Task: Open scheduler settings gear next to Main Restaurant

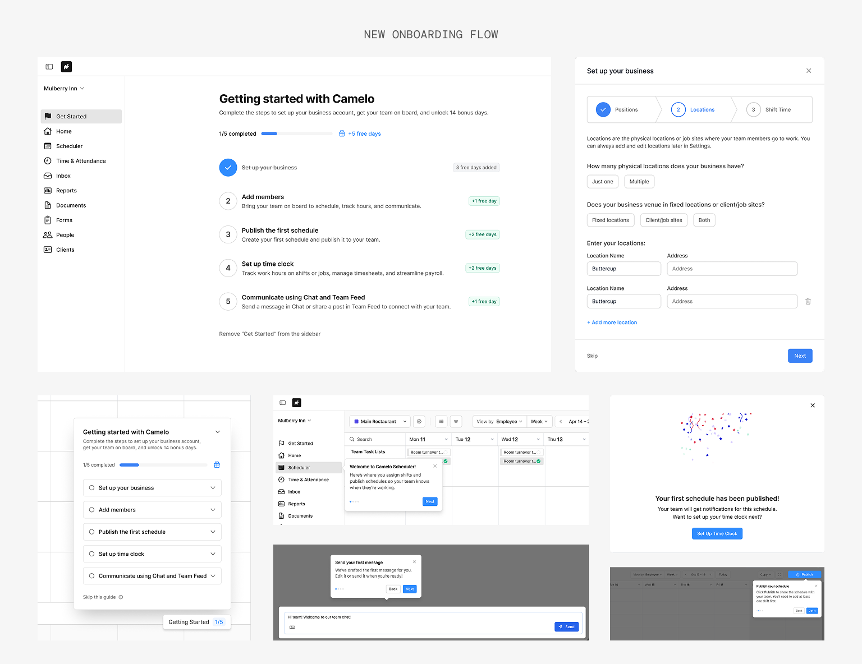Action: pos(419,421)
